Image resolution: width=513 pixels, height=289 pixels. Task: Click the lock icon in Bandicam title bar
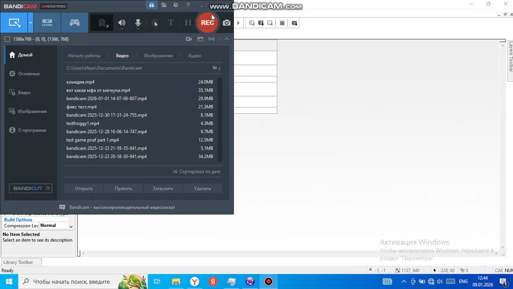pyautogui.click(x=152, y=5)
